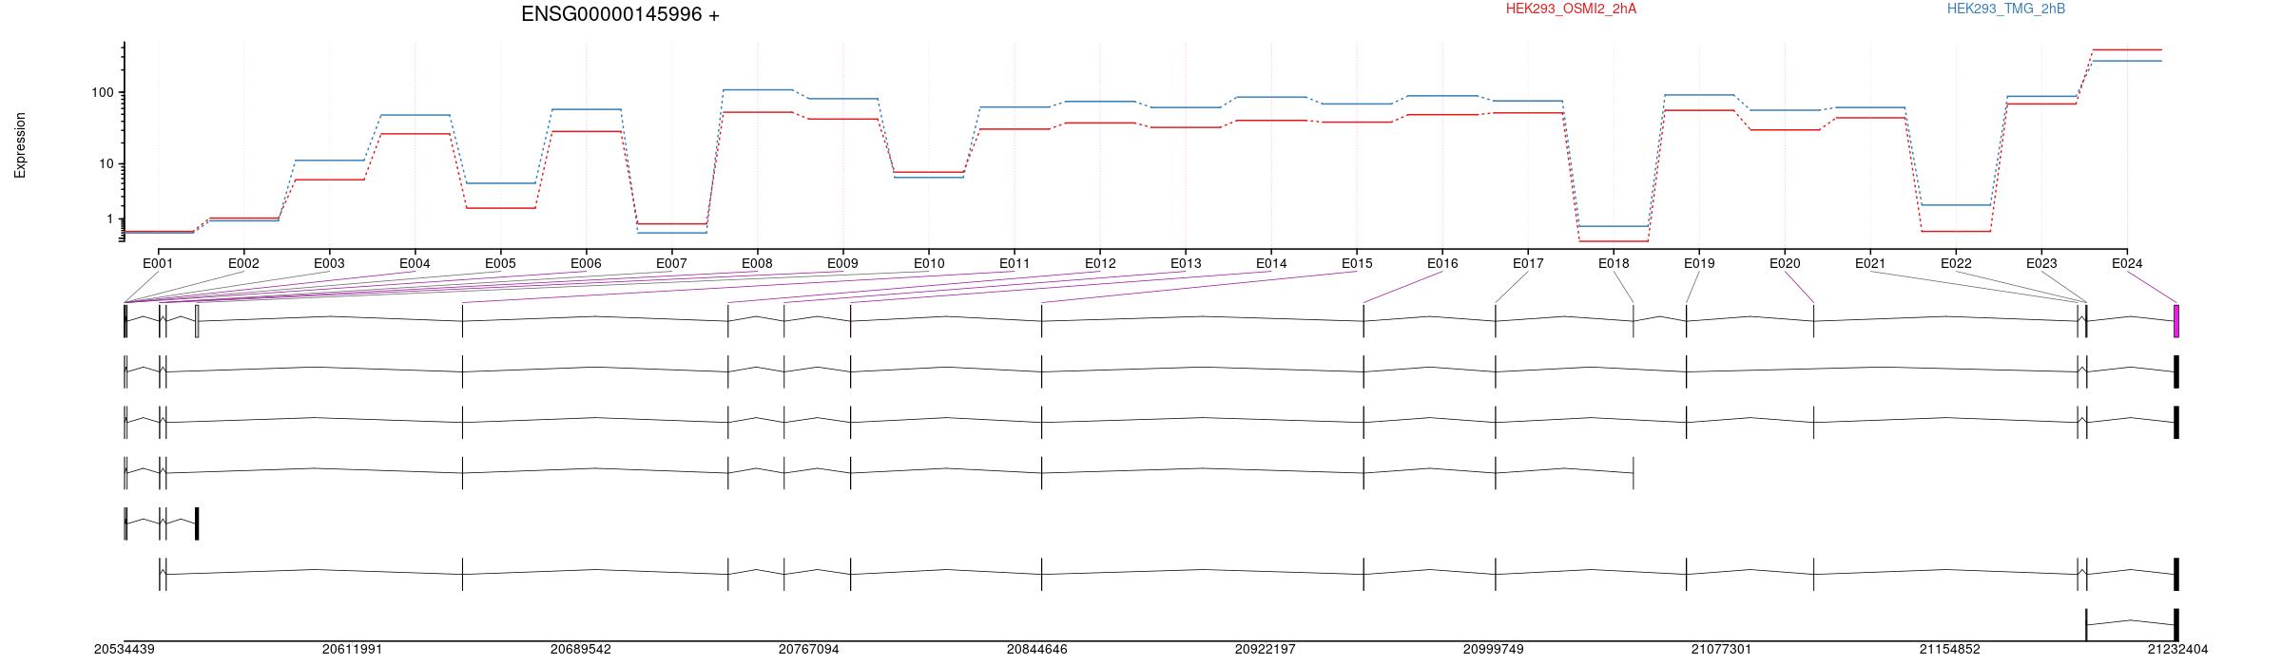Click exon label E023
Viewport: 2282px width, 665px height.
click(2041, 263)
